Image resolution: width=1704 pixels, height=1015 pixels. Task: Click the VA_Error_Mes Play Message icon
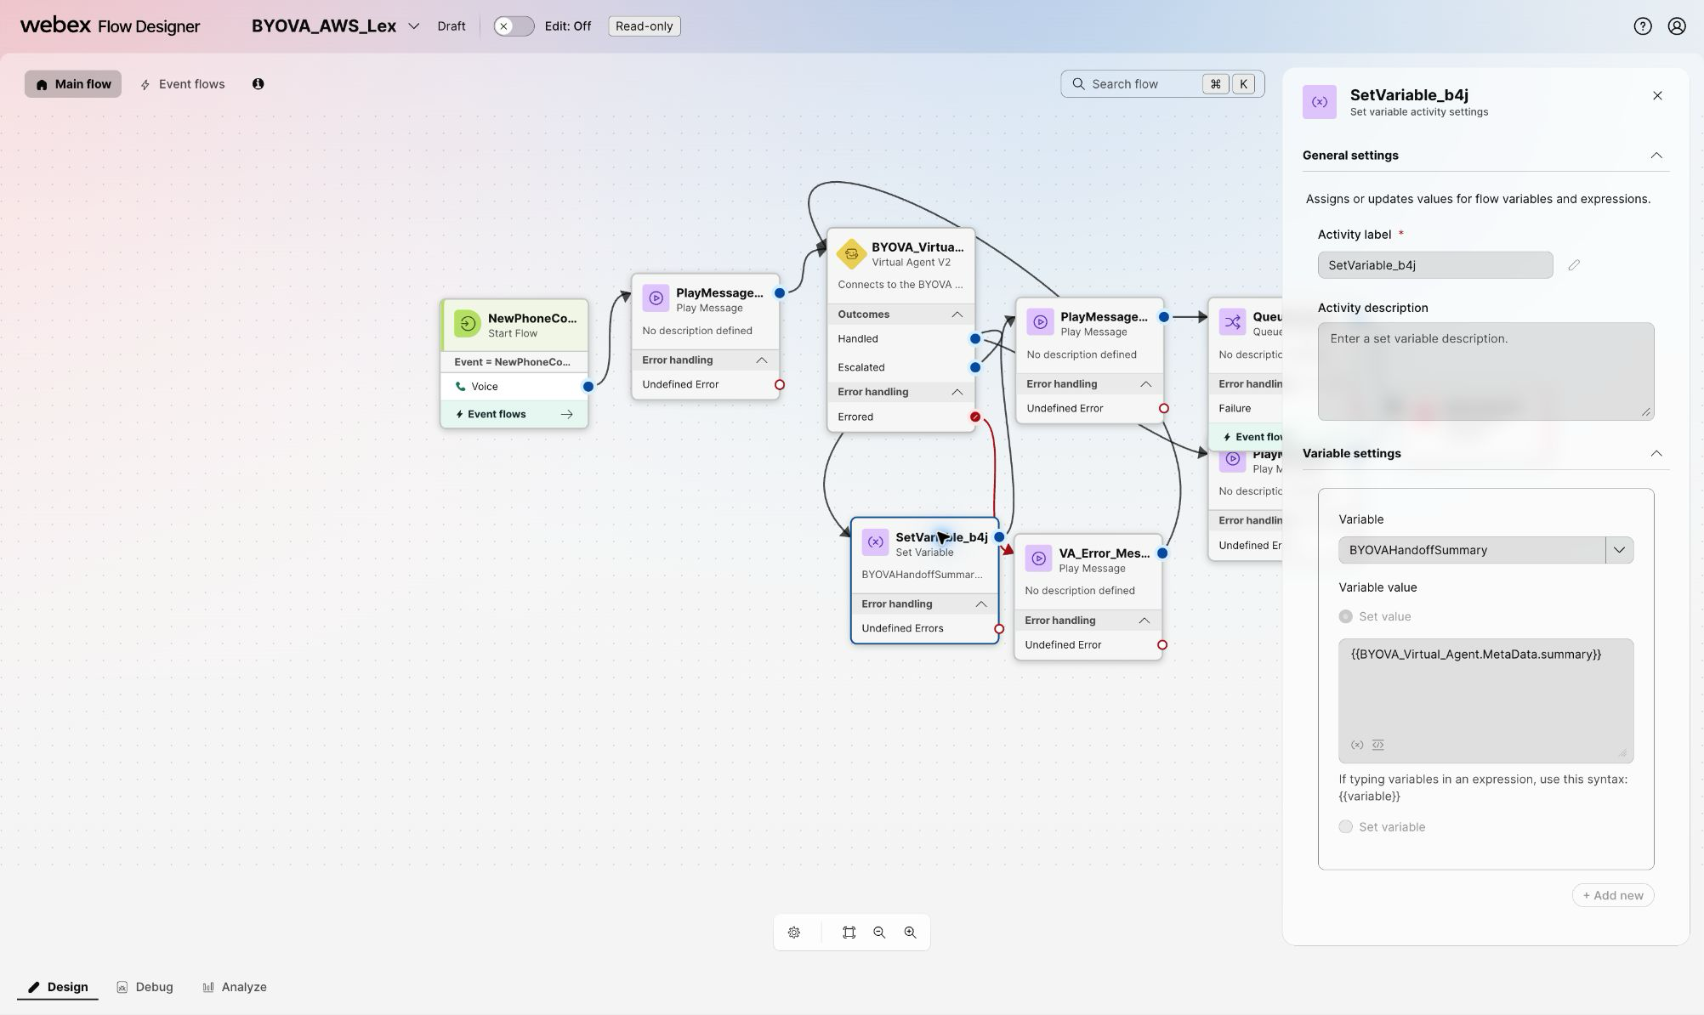pos(1038,559)
